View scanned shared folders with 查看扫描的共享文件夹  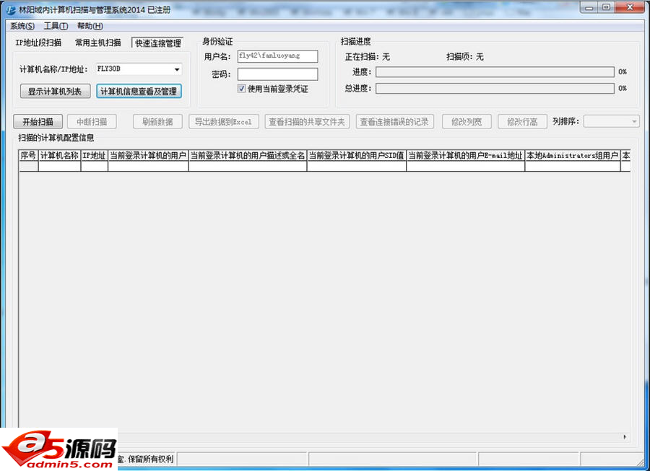[x=307, y=121]
